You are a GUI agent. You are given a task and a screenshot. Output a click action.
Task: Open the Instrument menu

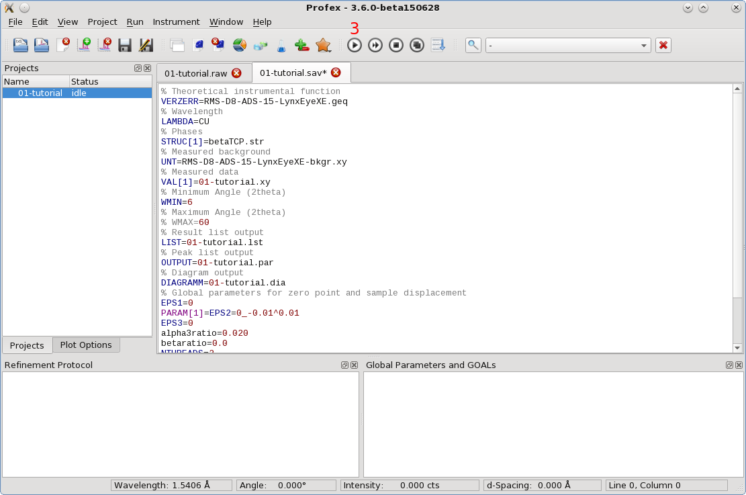[x=176, y=22]
